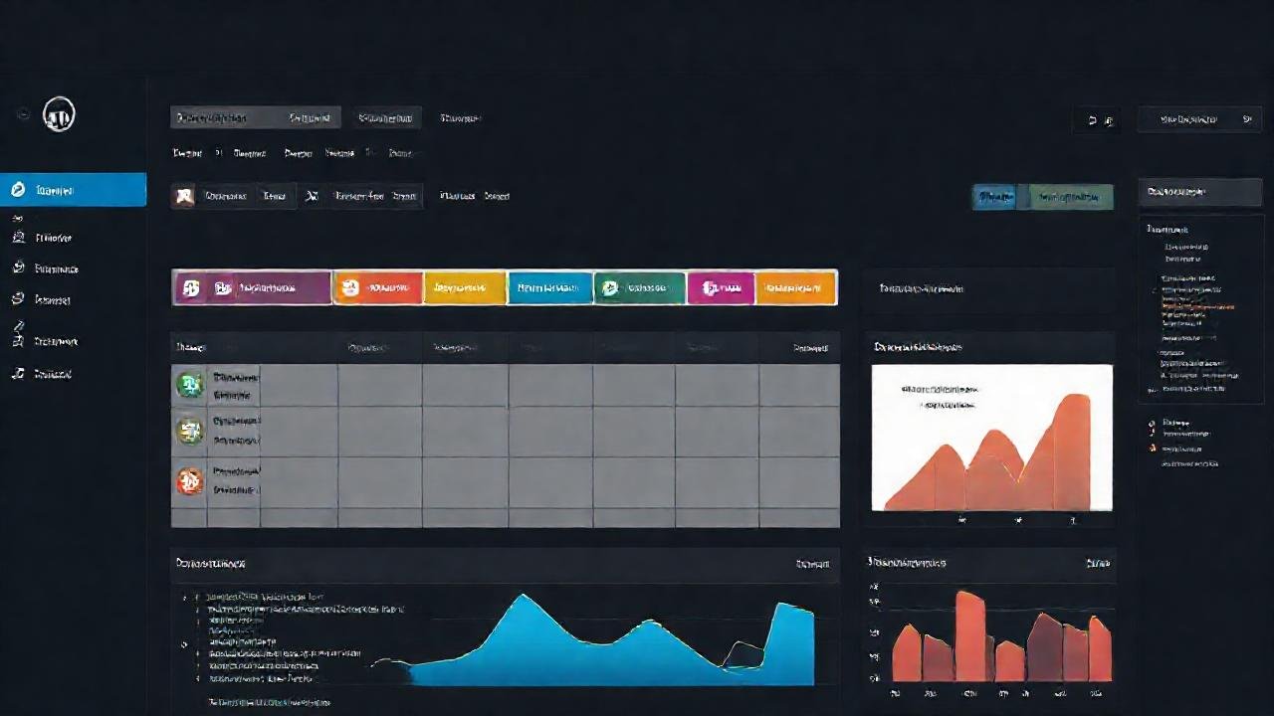Click the circular logo icon above the sidebar
The width and height of the screenshot is (1274, 716).
click(x=60, y=115)
